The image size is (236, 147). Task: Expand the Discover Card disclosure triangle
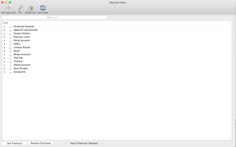[4, 37]
